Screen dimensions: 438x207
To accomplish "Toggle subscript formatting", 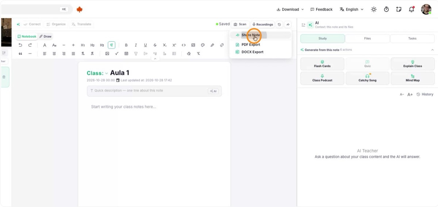I will pyautogui.click(x=165, y=45).
